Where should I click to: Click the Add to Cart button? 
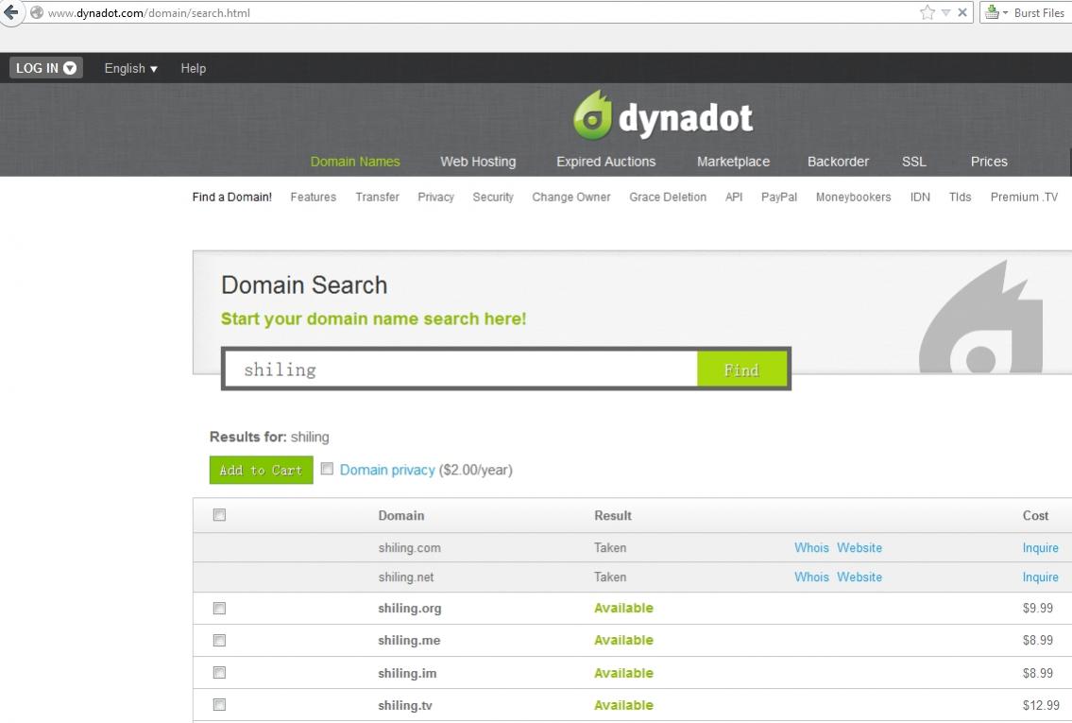(262, 470)
